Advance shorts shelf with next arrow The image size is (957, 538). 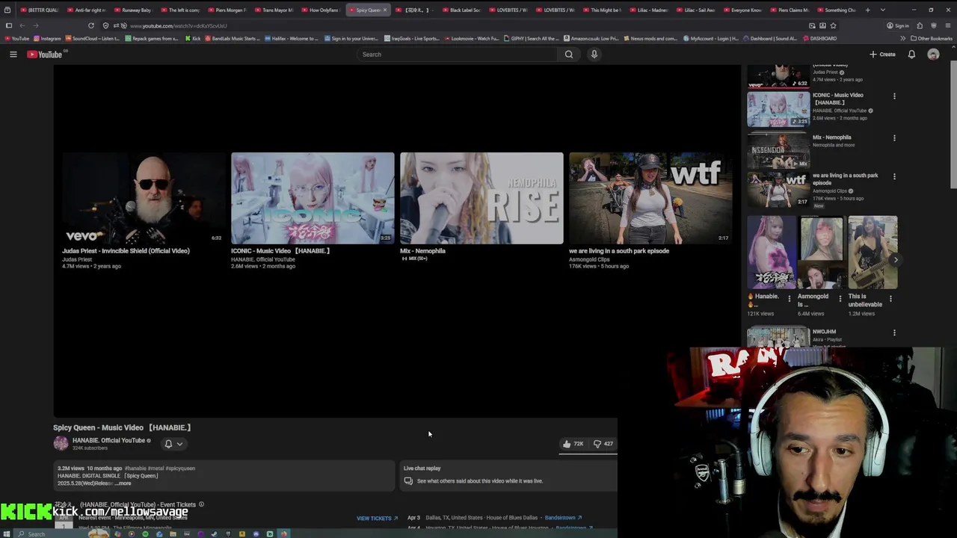pyautogui.click(x=896, y=260)
